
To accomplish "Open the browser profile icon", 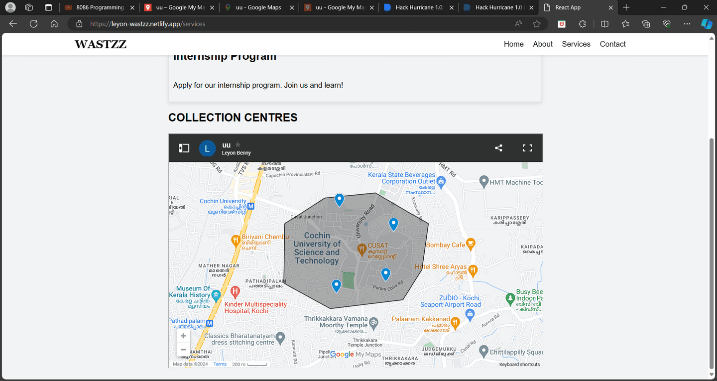I will tap(10, 7).
